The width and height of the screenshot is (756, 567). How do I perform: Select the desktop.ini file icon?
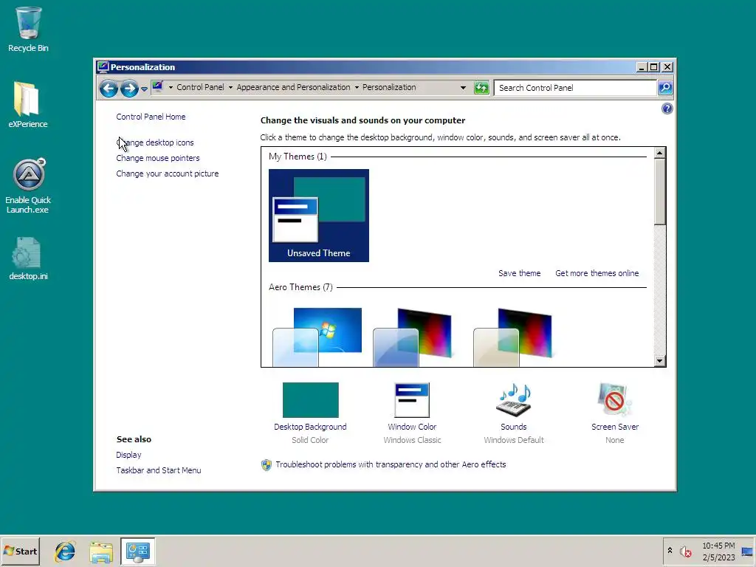(x=28, y=258)
